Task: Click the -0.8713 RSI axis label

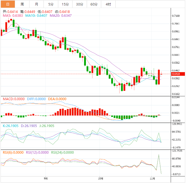Action: click(176, 174)
